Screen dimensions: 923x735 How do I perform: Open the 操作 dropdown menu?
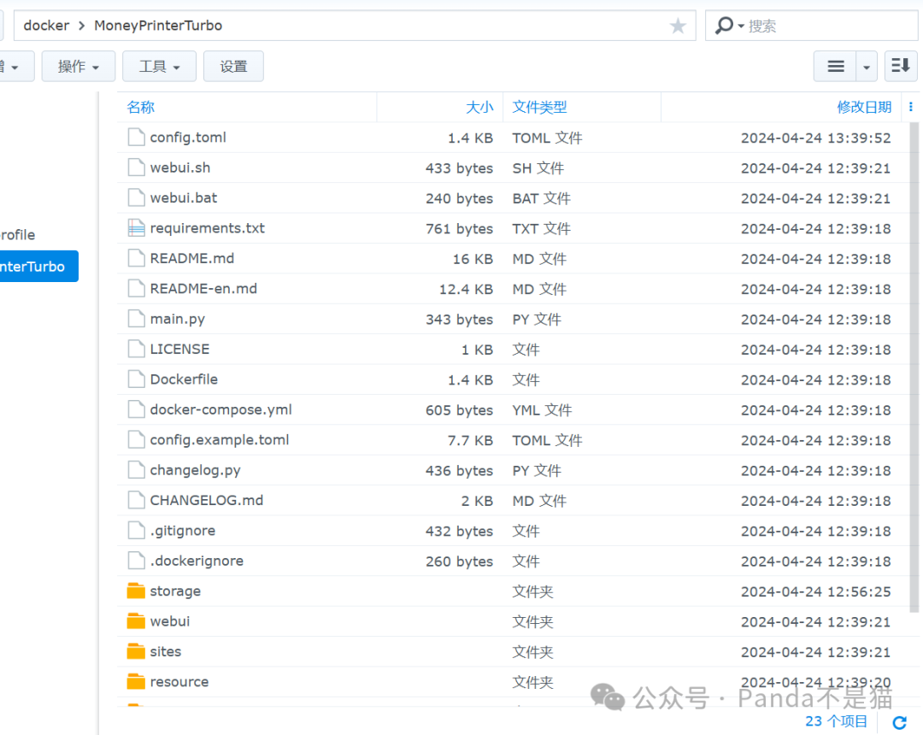point(79,66)
